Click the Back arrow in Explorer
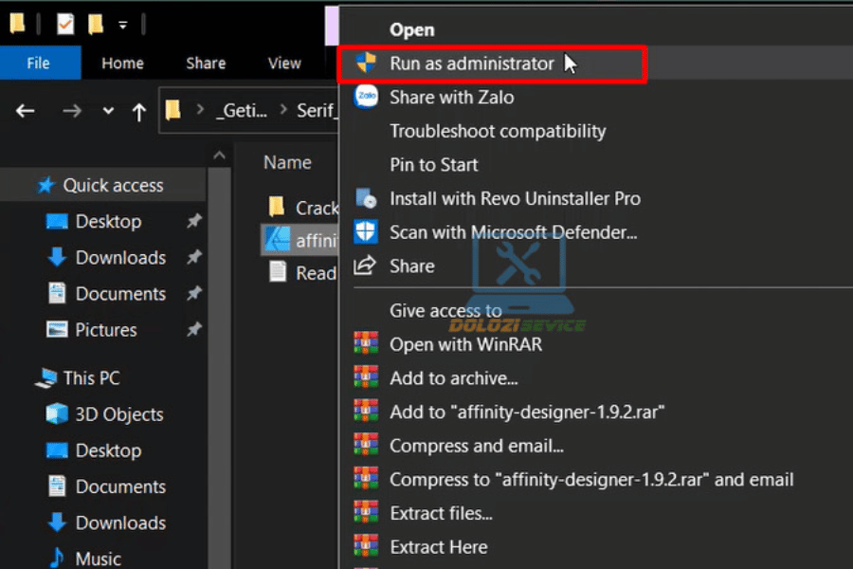Screen dimensions: 853x569 click(x=26, y=112)
